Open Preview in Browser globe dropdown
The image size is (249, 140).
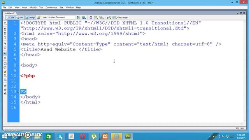click(x=84, y=17)
